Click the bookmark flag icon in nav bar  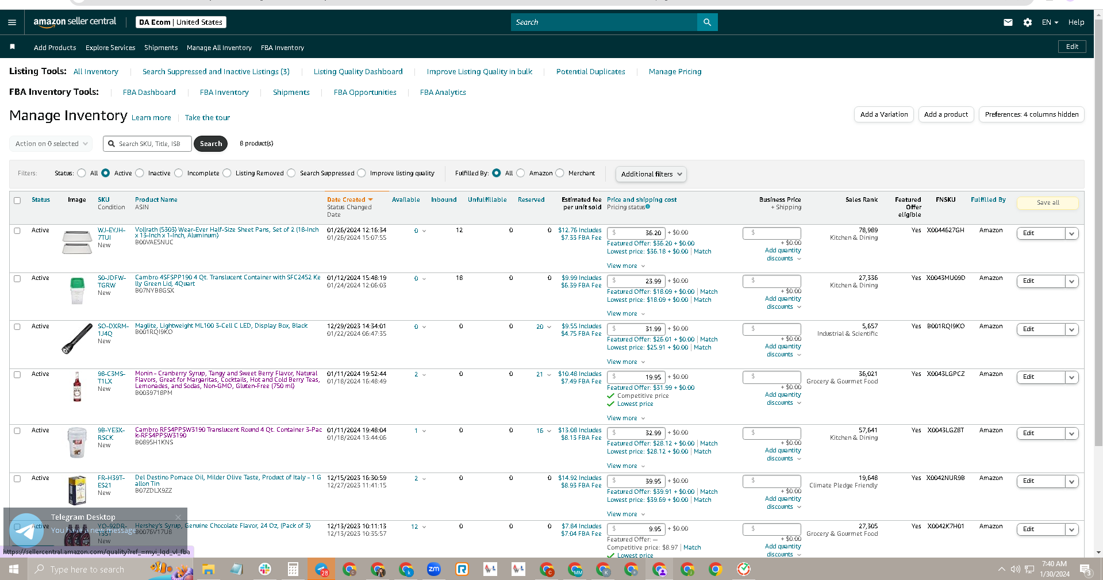pyautogui.click(x=13, y=47)
